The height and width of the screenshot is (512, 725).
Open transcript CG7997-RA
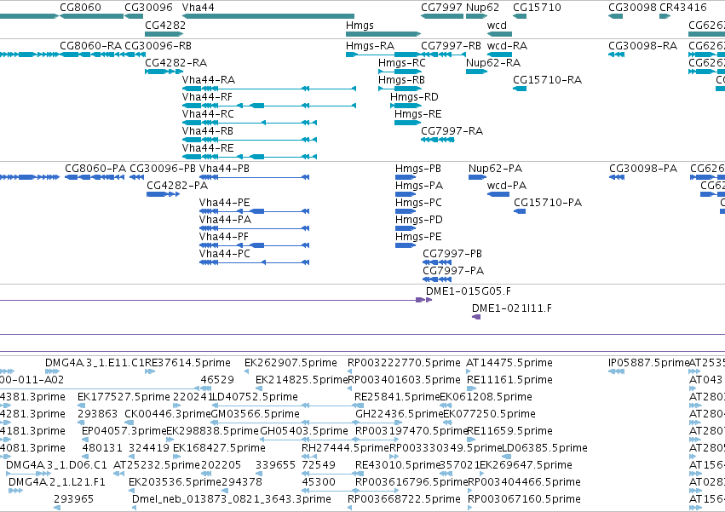[452, 131]
